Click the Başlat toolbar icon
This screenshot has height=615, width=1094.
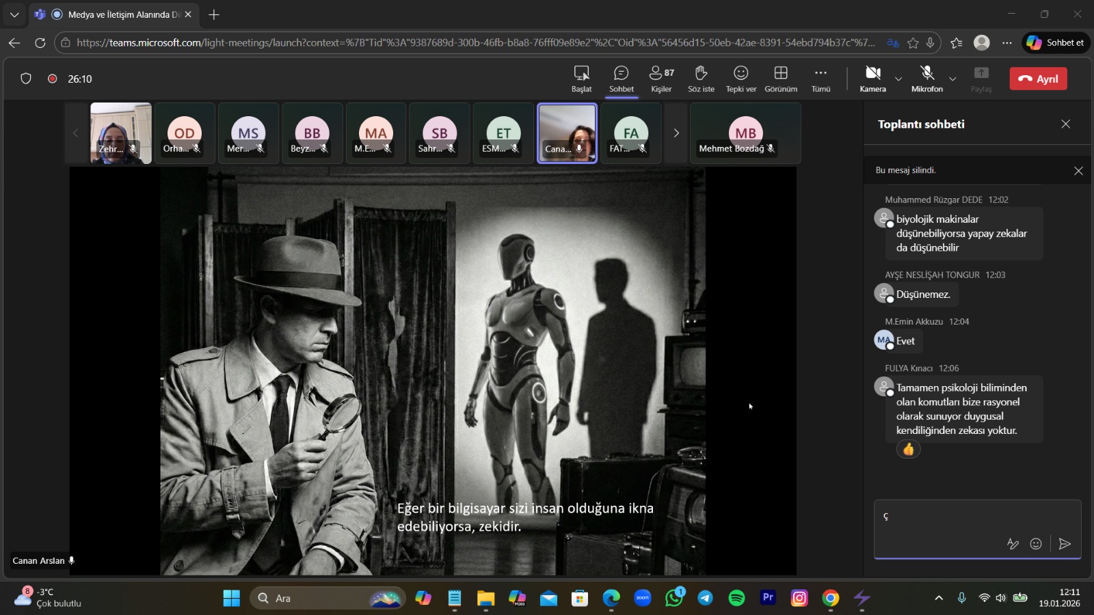(x=581, y=79)
